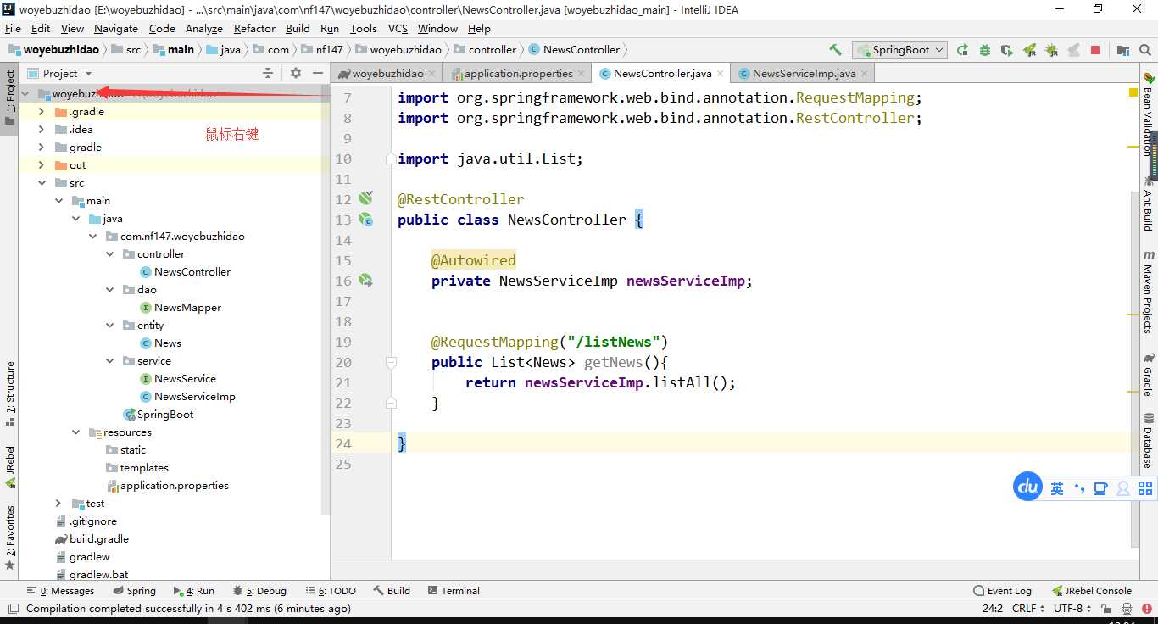Viewport: 1158px width, 624px height.
Task: Open the Database side panel
Action: (1149, 439)
